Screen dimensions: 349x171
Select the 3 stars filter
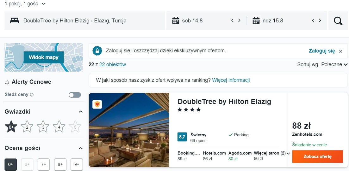(43, 127)
